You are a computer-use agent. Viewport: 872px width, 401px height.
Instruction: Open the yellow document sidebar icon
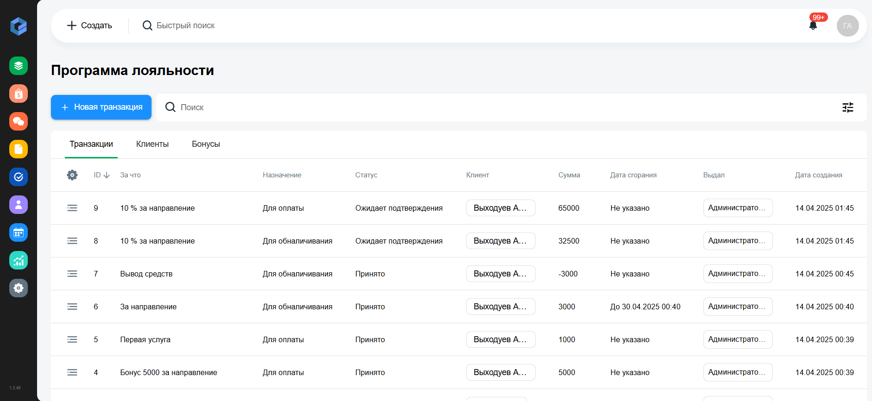(x=19, y=149)
